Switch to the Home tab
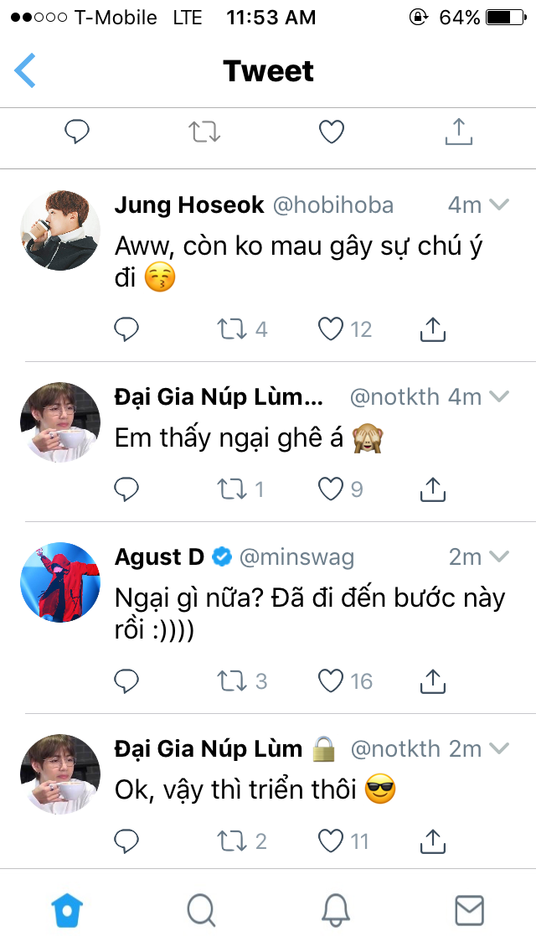Image resolution: width=536 pixels, height=952 pixels. tap(67, 910)
